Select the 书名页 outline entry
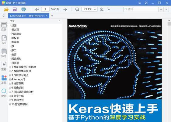Image resolution: width=171 pixels, height=122 pixels. (x=15, y=30)
